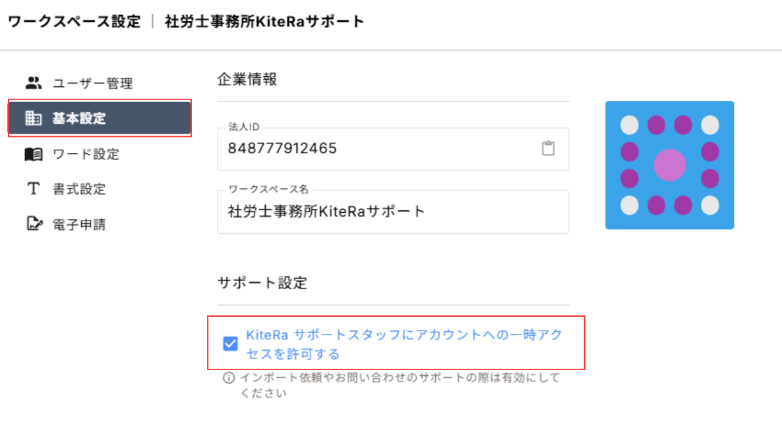
Task: Click the 法人ID number field
Action: pos(376,149)
